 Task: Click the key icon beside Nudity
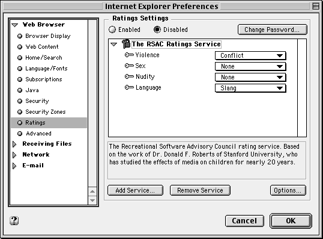pos(129,76)
